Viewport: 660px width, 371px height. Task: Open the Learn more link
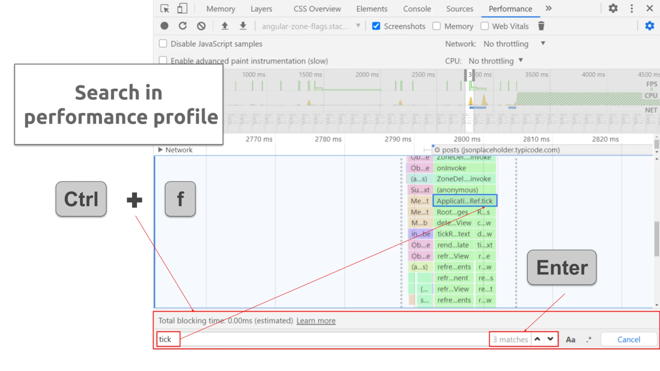[x=316, y=321]
